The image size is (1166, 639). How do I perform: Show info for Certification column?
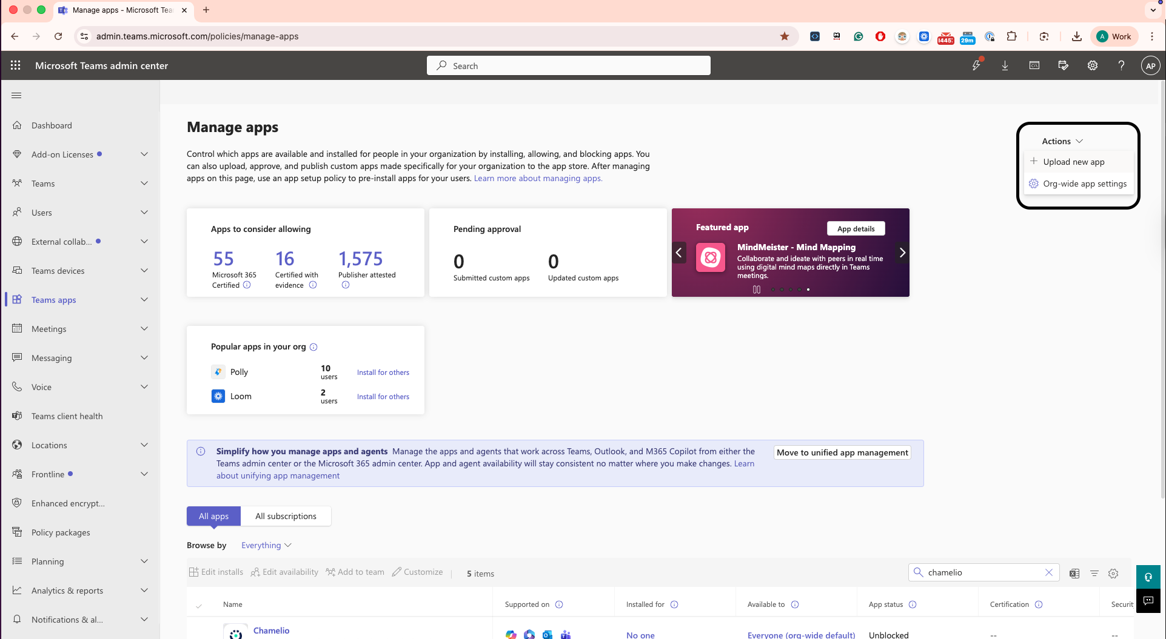coord(1039,604)
